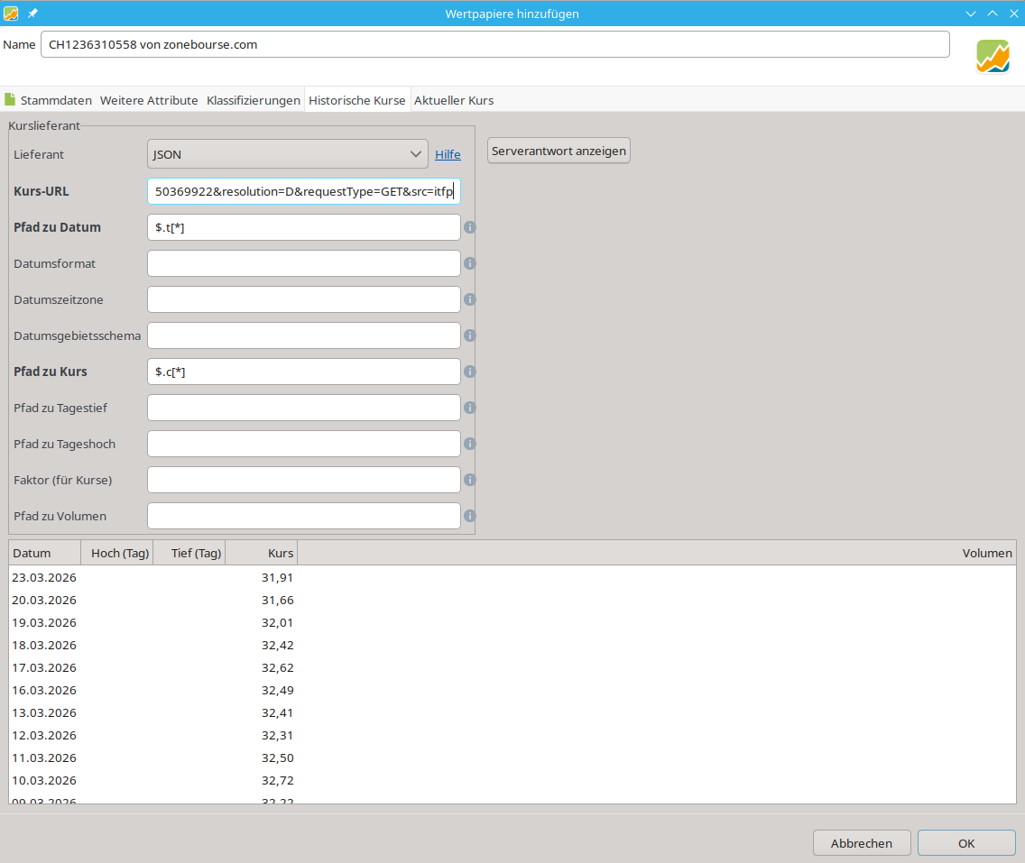Viewport: 1025px width, 863px height.
Task: Switch to the Stammdaten tab
Action: pos(49,100)
